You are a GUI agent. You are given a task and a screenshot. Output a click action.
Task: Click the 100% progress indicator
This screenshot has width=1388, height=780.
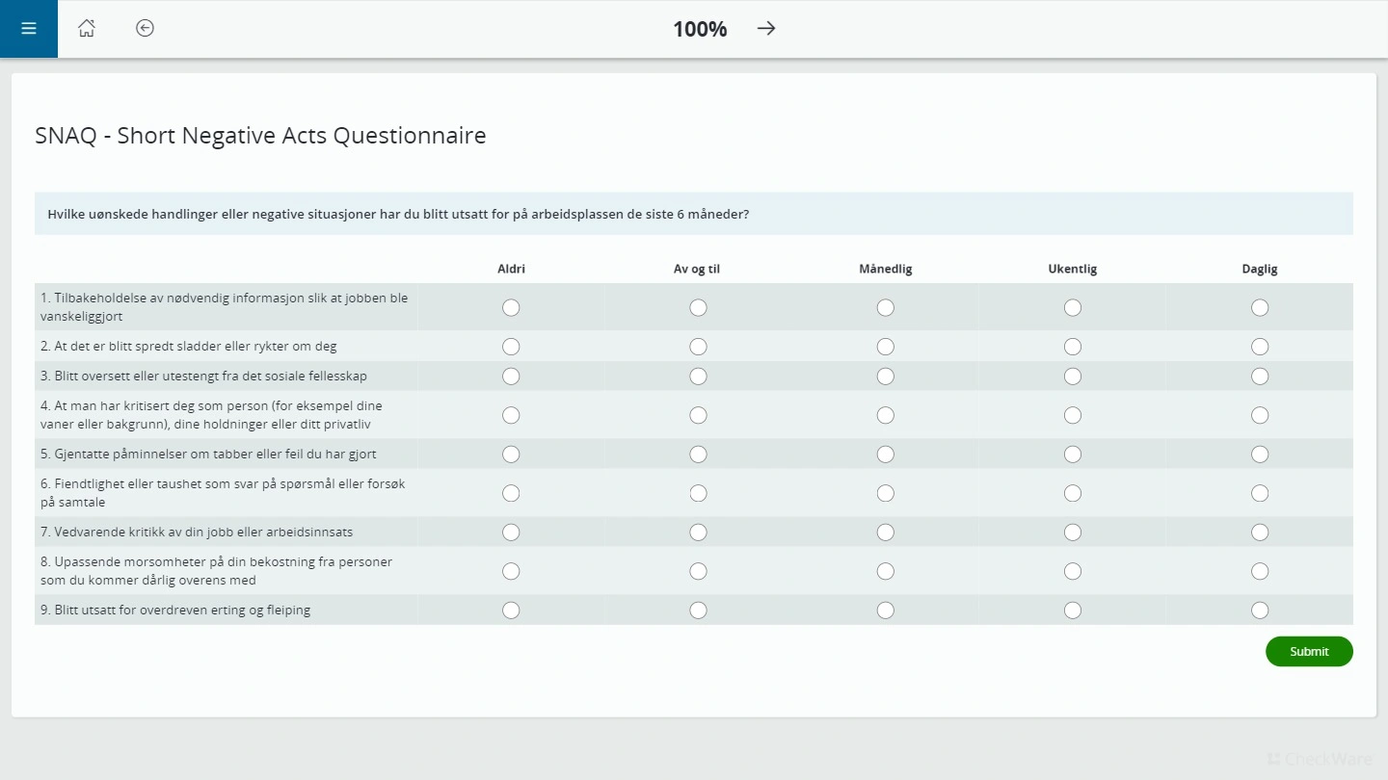coord(700,29)
